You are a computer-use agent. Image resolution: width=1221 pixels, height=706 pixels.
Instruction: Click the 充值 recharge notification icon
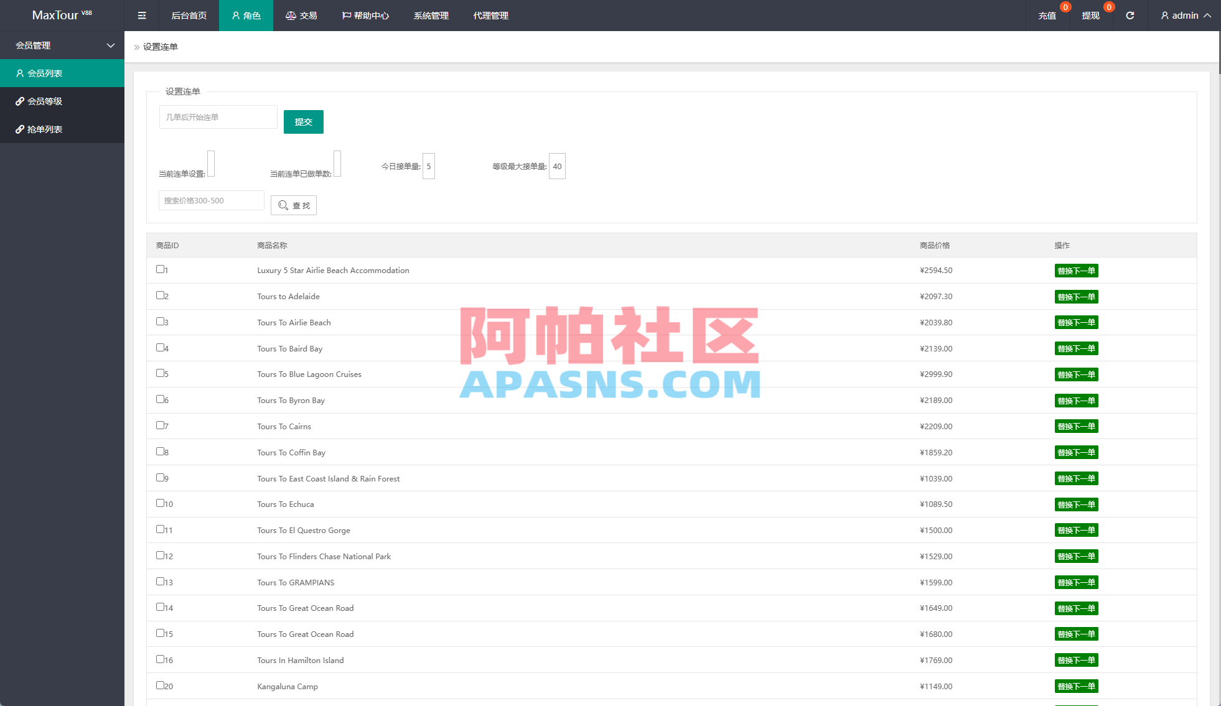pyautogui.click(x=1065, y=7)
